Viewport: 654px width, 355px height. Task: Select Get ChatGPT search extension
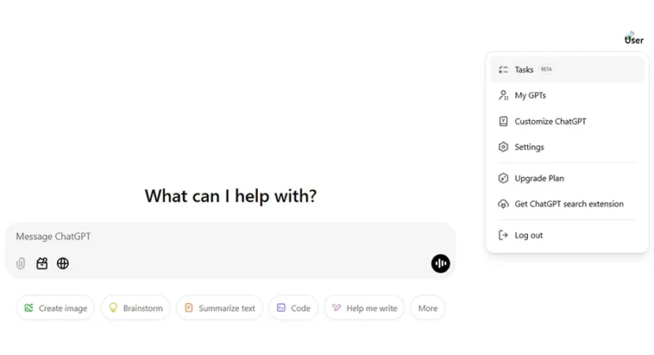coord(569,204)
